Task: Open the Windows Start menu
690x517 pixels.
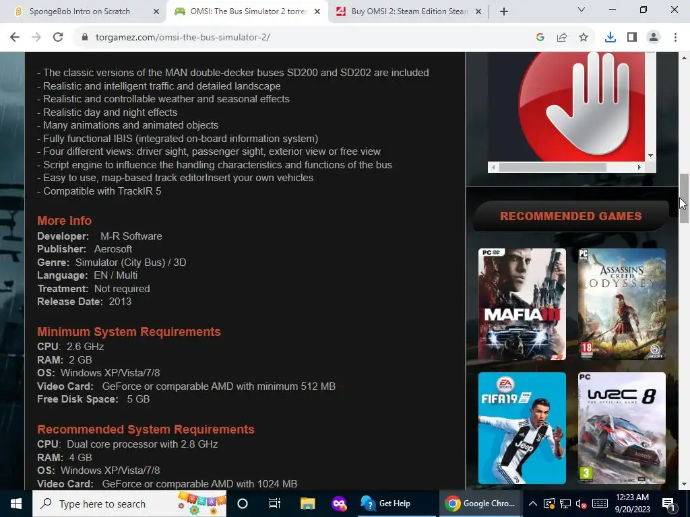Action: [x=16, y=504]
